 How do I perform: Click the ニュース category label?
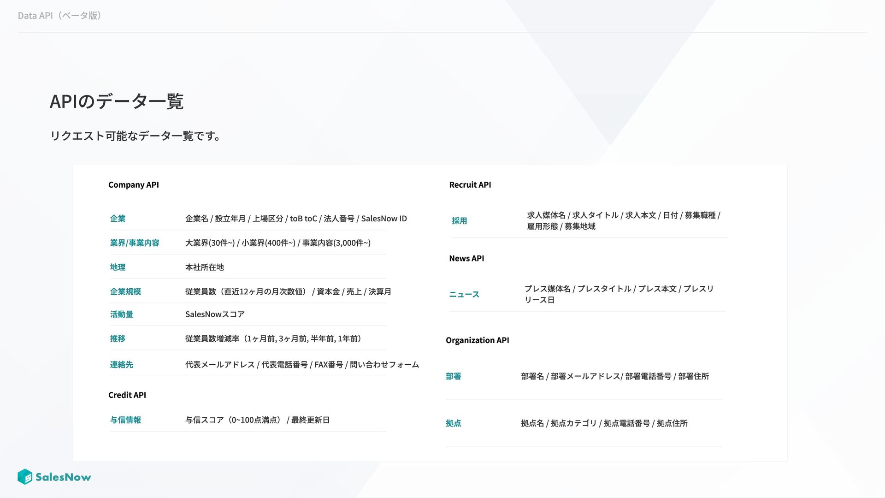point(464,295)
